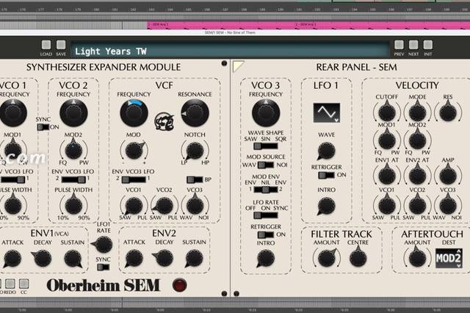Click VCO 3 wave shape SAW SIN SQR switch
Screen dimensions: 470x313
click(x=266, y=146)
